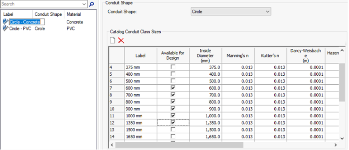
Task: Select the Circle - PVC catalog icon
Action: click(x=6, y=29)
